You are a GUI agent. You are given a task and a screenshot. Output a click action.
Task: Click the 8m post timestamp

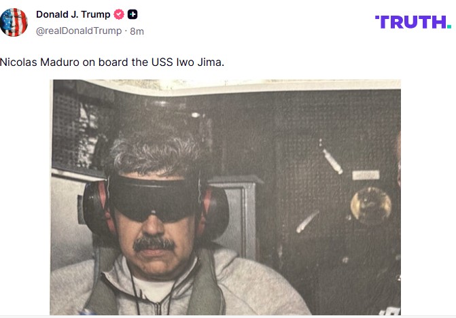[x=137, y=31]
